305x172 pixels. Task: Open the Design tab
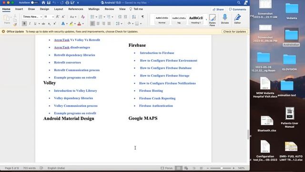tap(44, 9)
